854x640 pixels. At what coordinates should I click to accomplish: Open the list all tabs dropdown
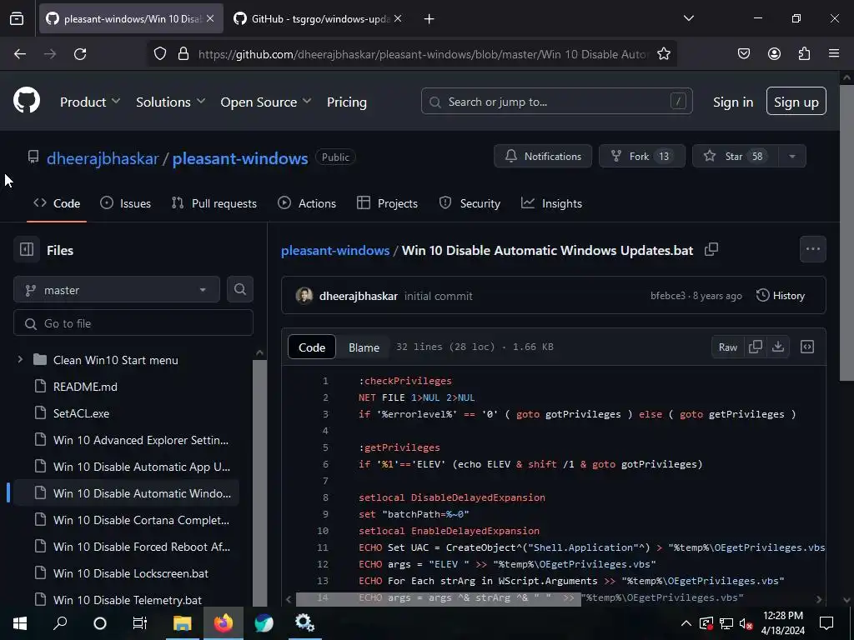click(688, 18)
